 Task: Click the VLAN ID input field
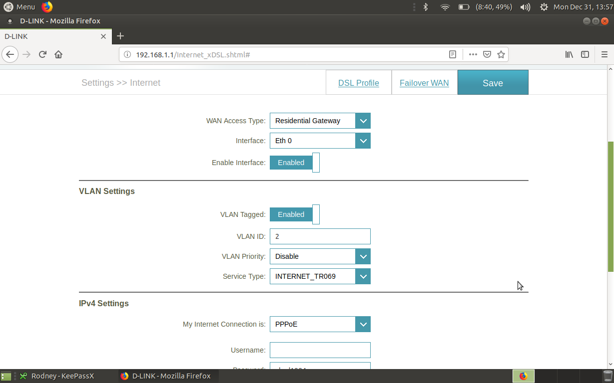320,236
